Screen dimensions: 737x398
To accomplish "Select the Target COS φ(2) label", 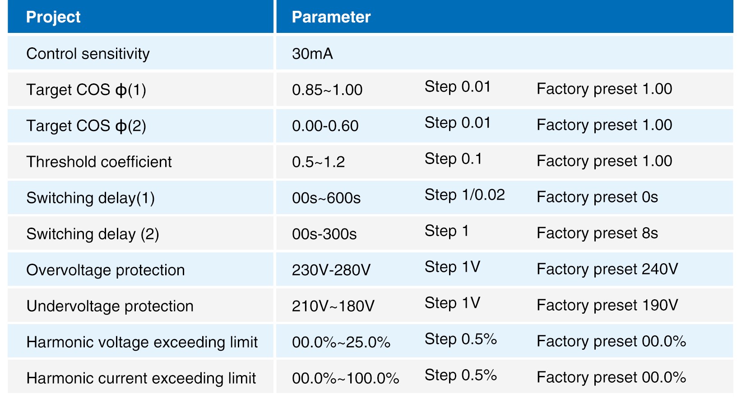I will click(86, 126).
